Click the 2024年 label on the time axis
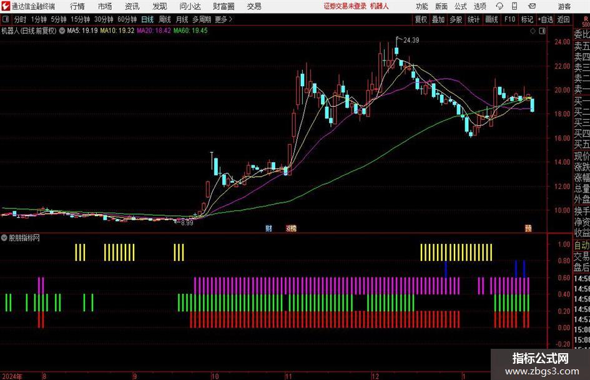 pos(12,376)
